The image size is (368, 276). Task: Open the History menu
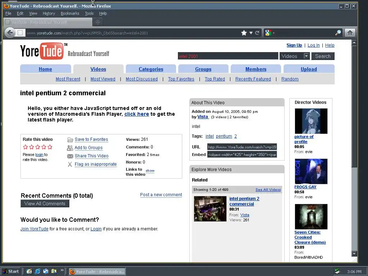pos(49,13)
